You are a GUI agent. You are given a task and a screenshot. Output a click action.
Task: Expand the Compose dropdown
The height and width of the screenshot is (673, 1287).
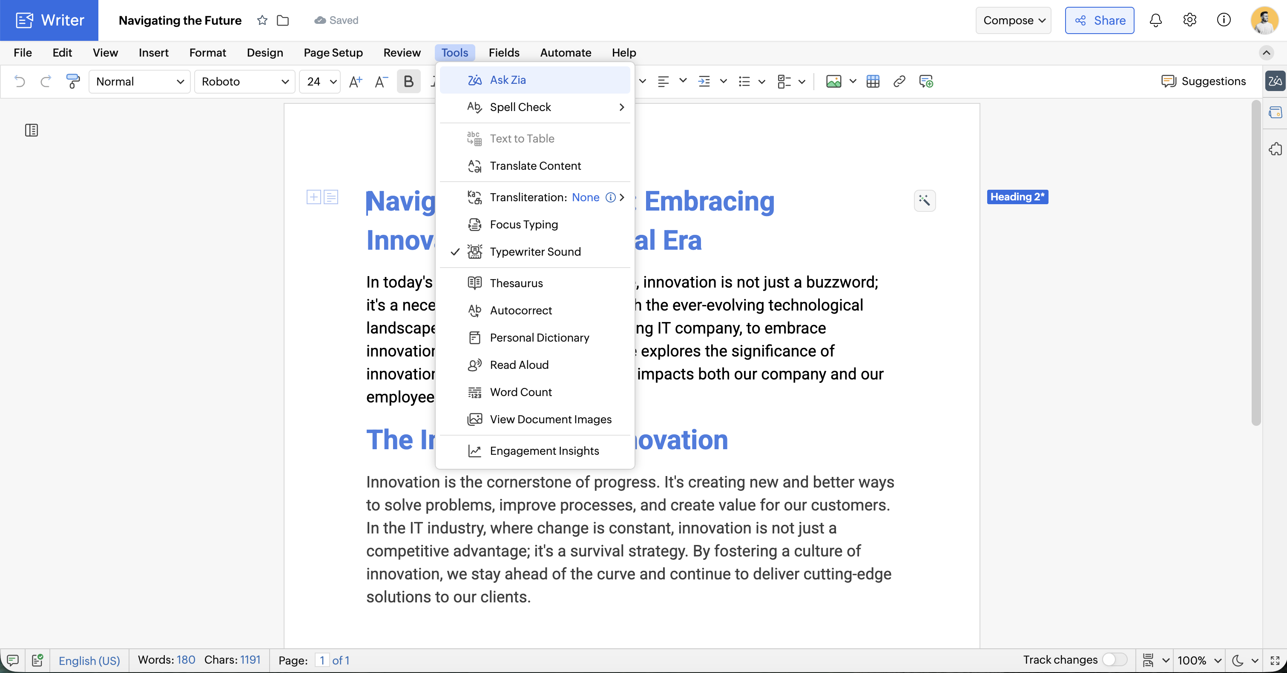point(1013,20)
